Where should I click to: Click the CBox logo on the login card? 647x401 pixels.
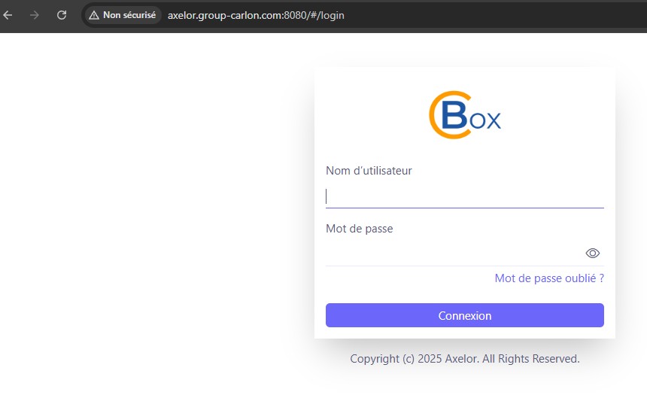[x=465, y=115]
